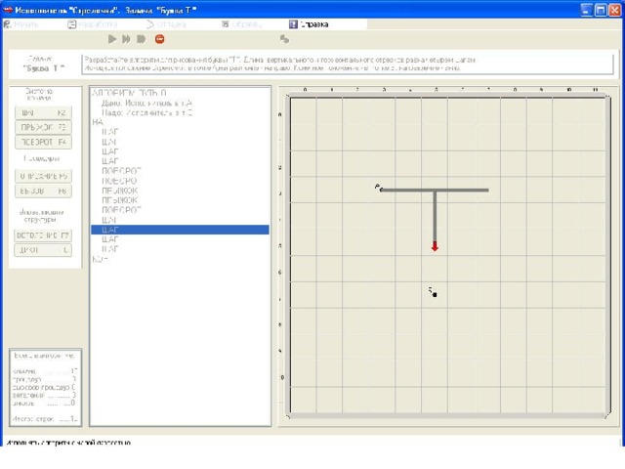Screen dimensions: 625x469
Task: Insert the ШАГ F2 command
Action: (x=43, y=113)
